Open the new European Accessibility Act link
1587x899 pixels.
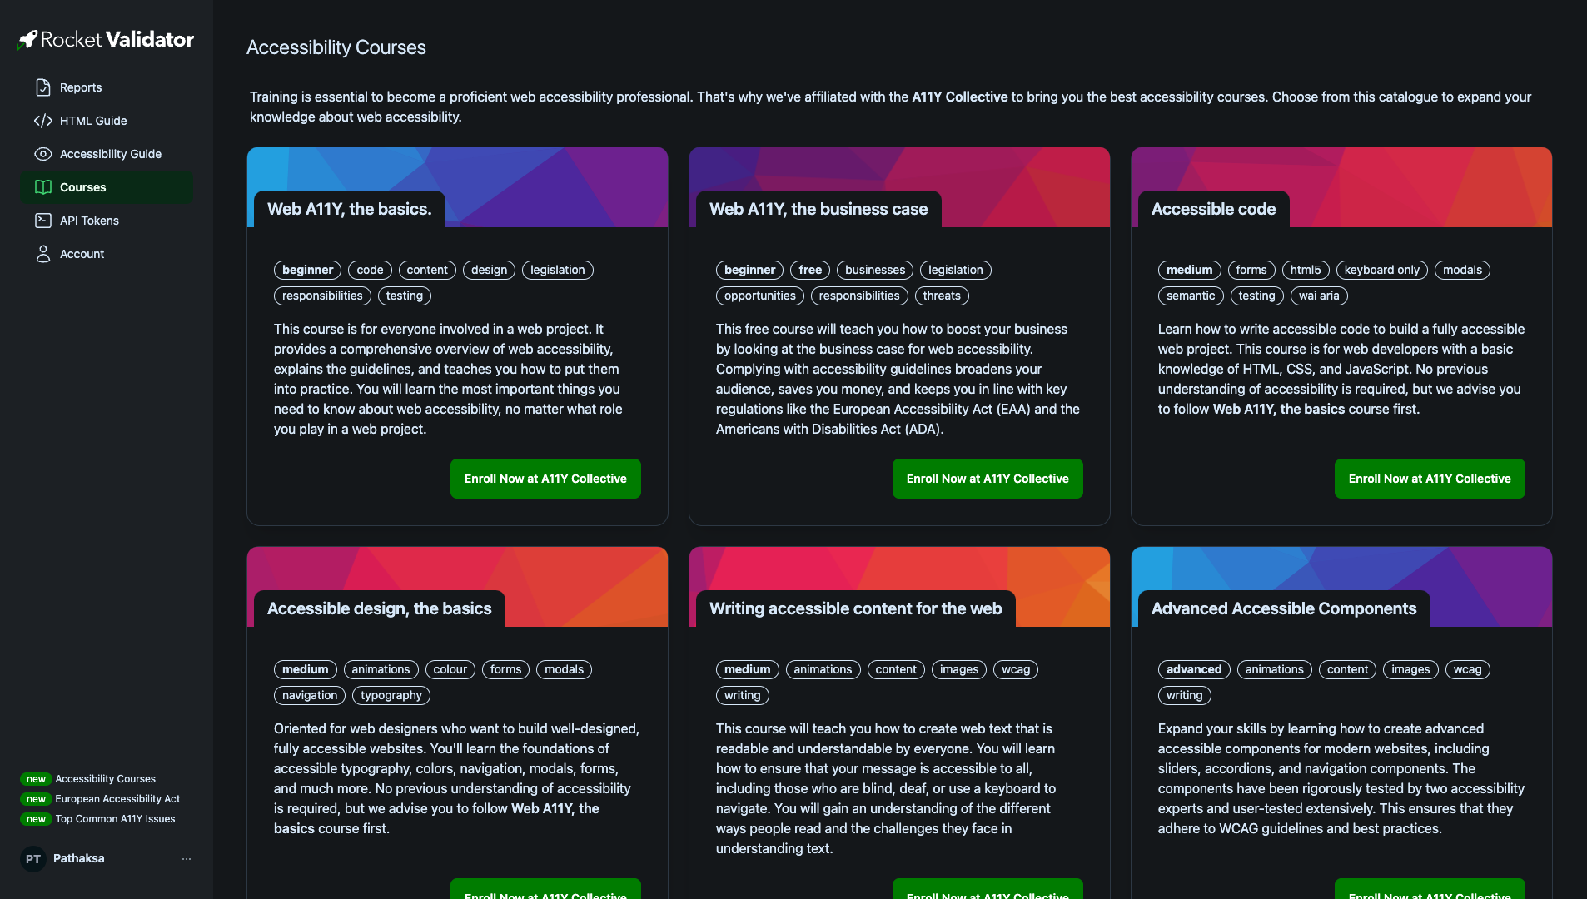tap(117, 799)
